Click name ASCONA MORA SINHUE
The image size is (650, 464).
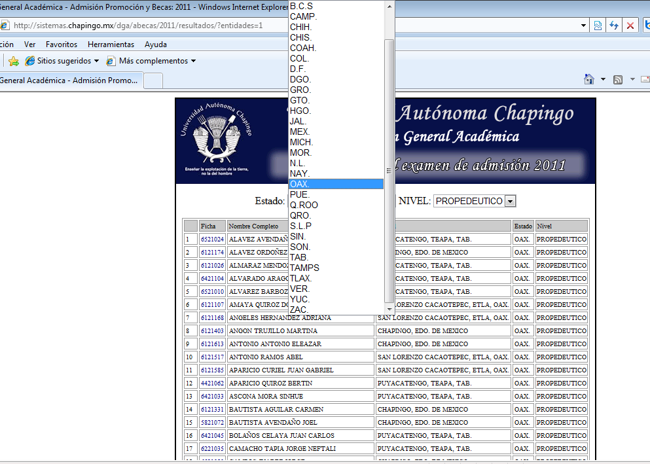[266, 397]
